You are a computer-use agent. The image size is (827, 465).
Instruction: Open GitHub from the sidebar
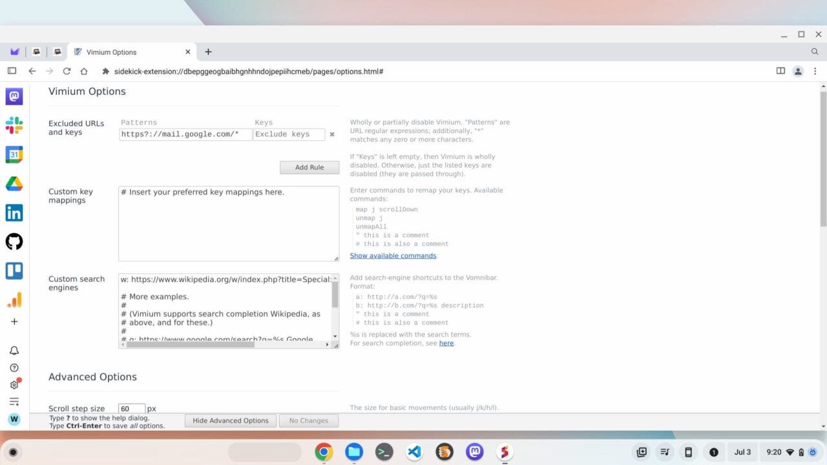coord(14,242)
